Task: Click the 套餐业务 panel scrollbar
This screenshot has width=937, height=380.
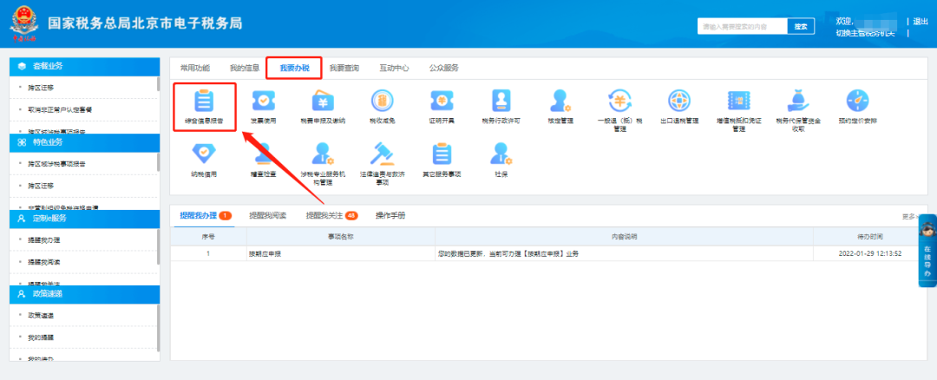Action: [159, 83]
